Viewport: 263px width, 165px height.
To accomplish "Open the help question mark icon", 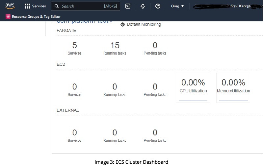I will coord(158,6).
